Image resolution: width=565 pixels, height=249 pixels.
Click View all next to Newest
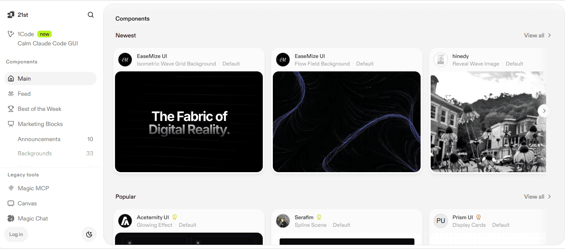(x=538, y=35)
